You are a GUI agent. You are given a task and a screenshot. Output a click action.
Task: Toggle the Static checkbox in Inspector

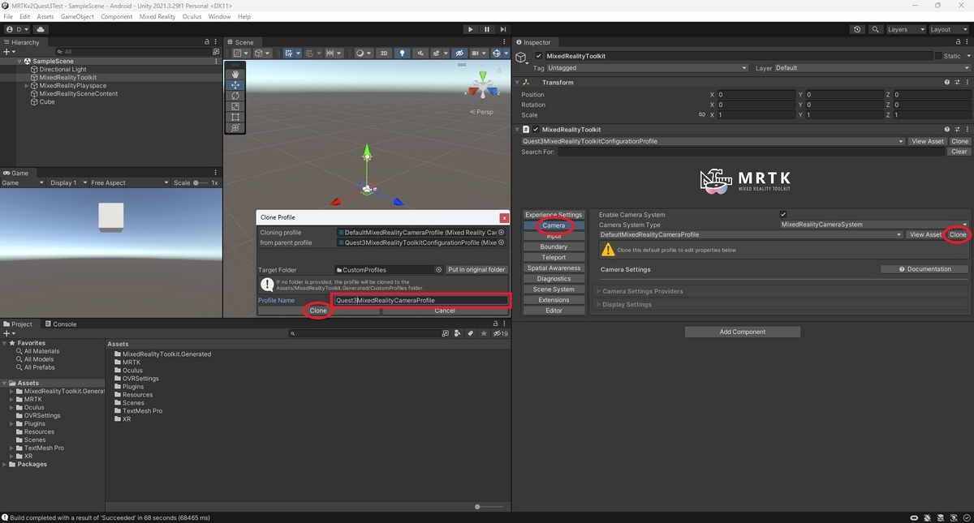[x=938, y=56]
